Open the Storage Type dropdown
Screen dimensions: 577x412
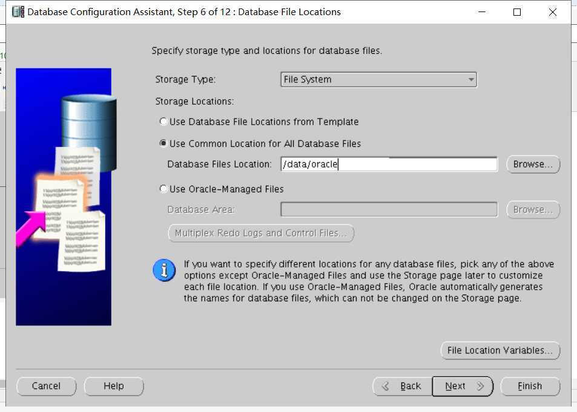378,79
